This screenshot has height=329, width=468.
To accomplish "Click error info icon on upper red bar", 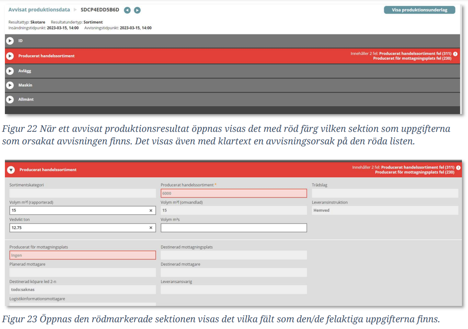I will pyautogui.click(x=455, y=54).
